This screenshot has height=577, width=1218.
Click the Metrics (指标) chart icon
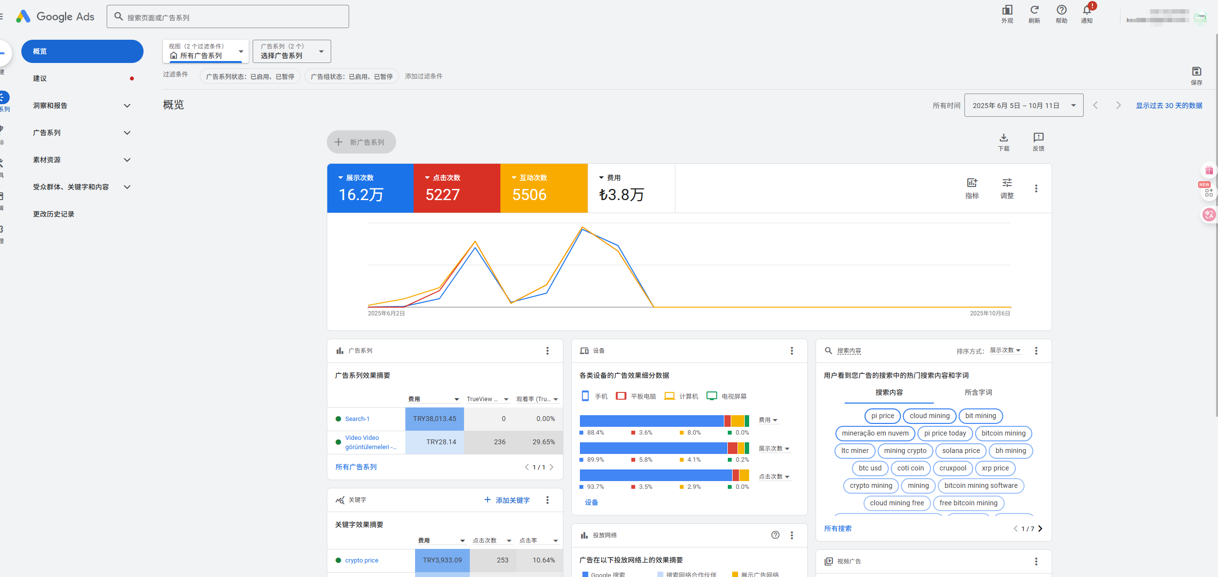(972, 183)
